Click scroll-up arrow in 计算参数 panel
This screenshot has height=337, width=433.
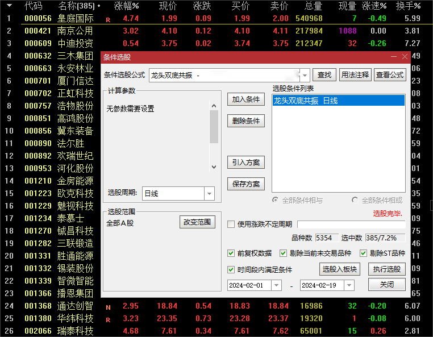(x=214, y=106)
